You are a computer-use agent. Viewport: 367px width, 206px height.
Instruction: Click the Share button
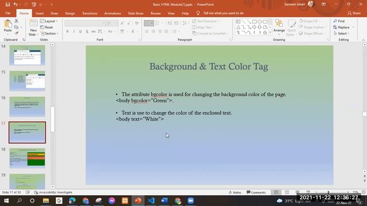[354, 13]
